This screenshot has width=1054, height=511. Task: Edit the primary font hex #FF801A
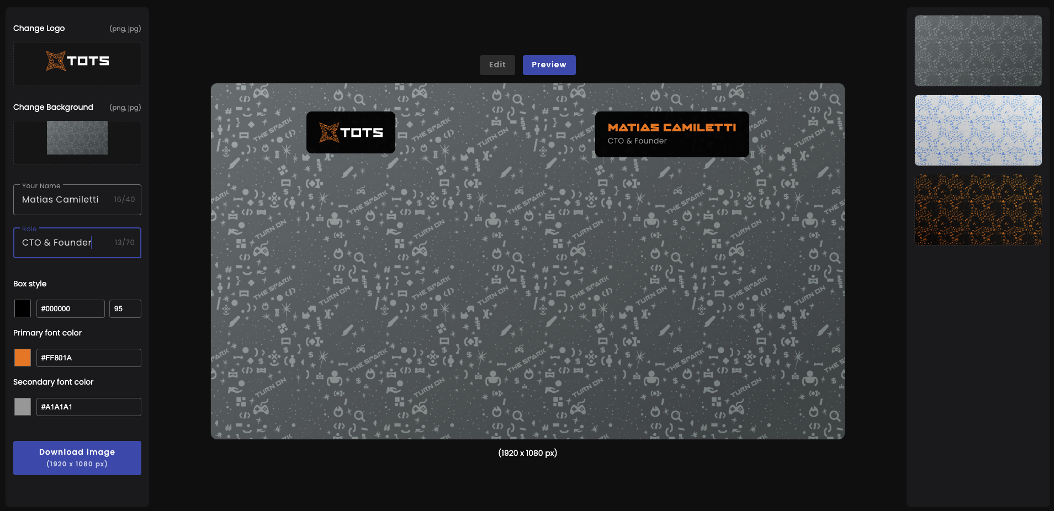88,358
